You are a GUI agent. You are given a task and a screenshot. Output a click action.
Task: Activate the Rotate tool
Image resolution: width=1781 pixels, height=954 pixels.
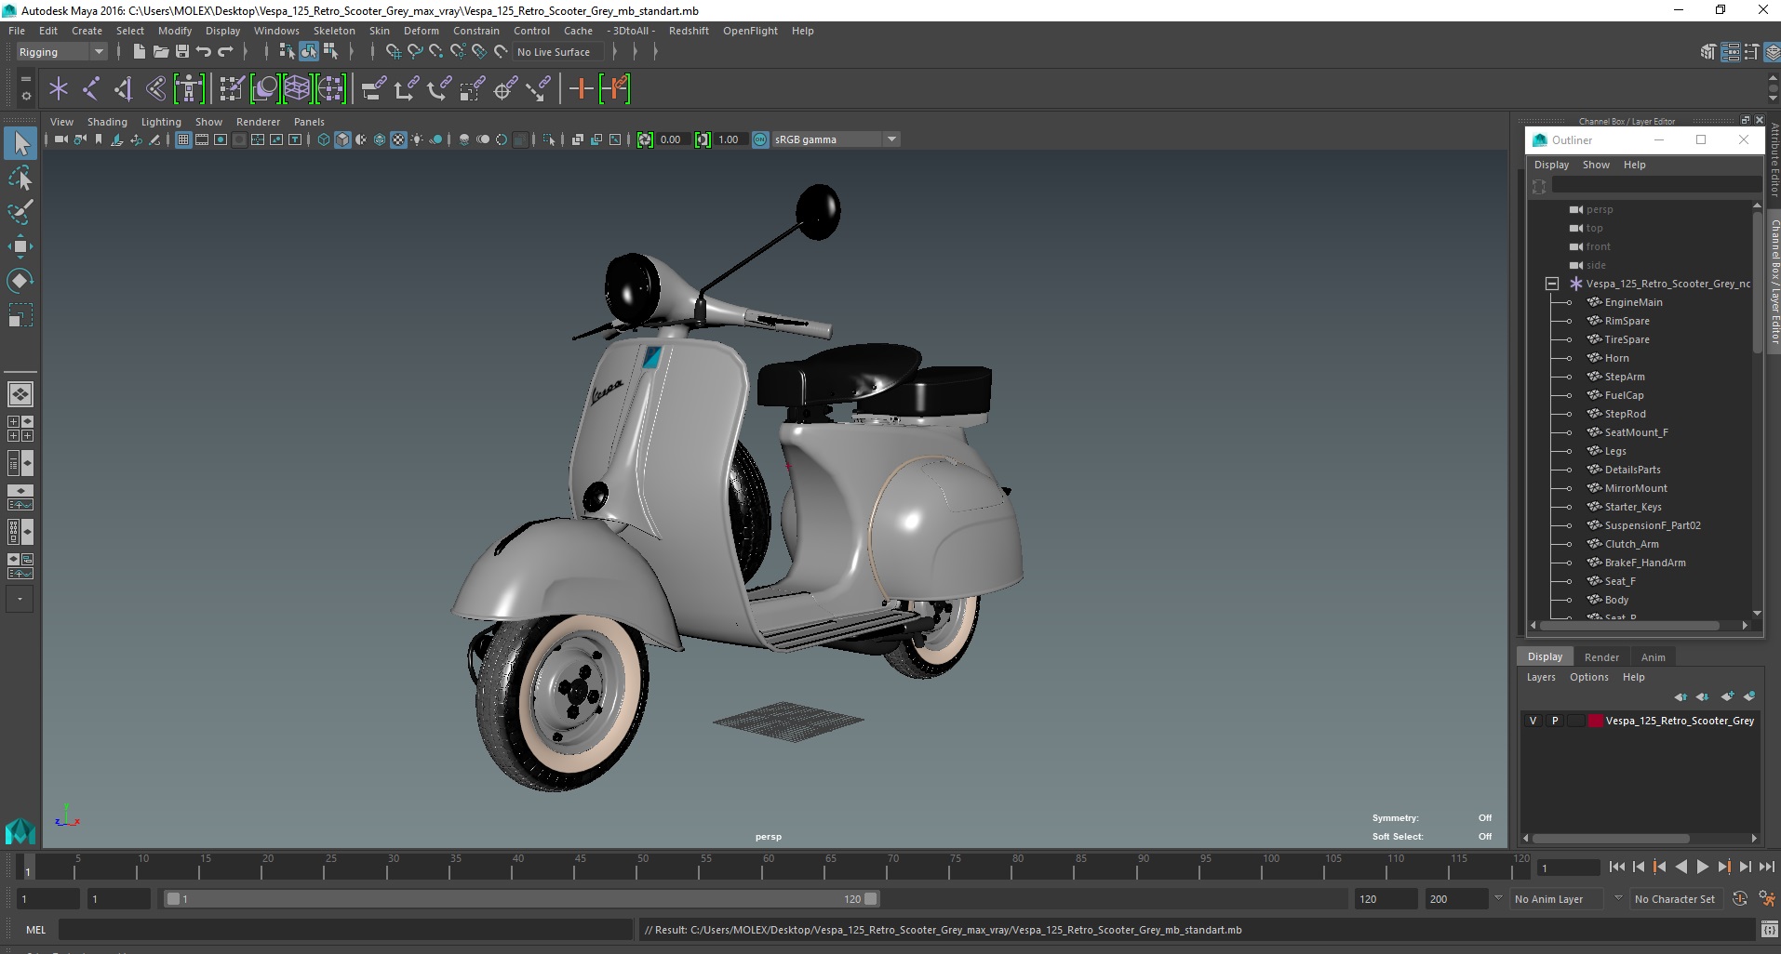pos(20,280)
